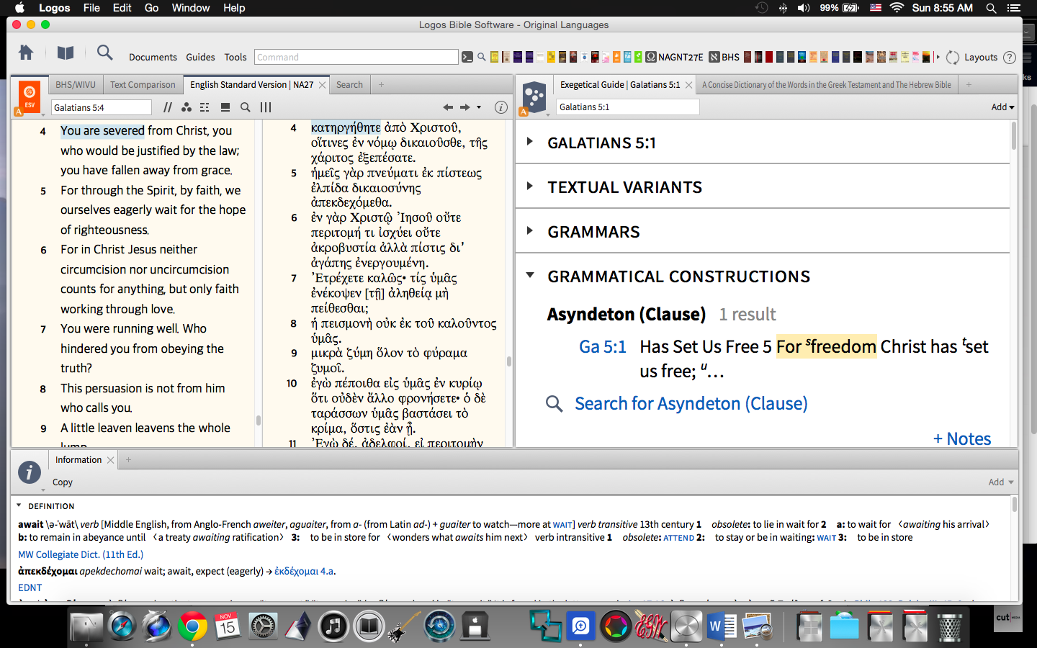Image resolution: width=1037 pixels, height=648 pixels.
Task: Click the Copy button in Information panel
Action: pyautogui.click(x=63, y=482)
